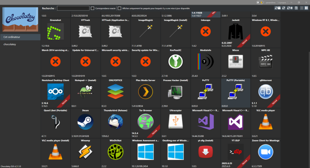Select the KeePassXC key icon
Image resolution: width=310 pixels, height=168 pixels.
pos(176,62)
